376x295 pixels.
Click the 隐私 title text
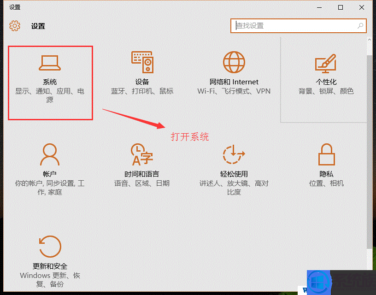[x=326, y=174]
